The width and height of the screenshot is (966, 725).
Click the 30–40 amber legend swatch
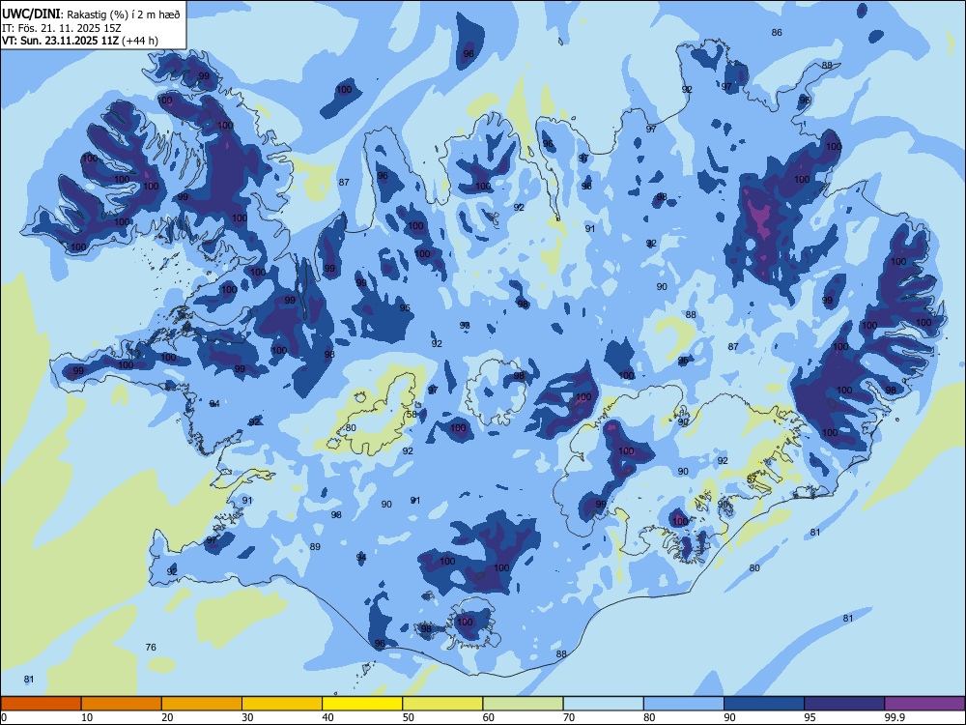pyautogui.click(x=282, y=704)
